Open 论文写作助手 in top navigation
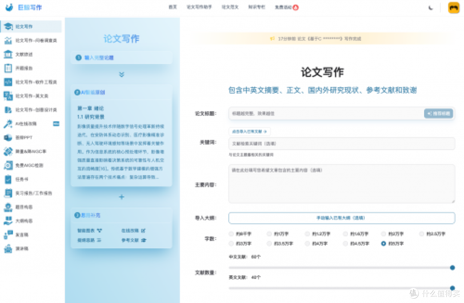This screenshot has width=464, height=303. coord(199,7)
